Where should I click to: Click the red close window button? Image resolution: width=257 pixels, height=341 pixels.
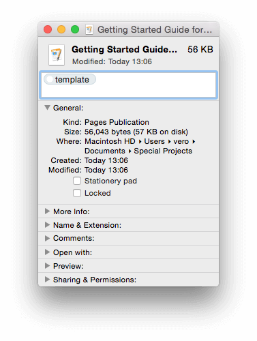(x=48, y=29)
